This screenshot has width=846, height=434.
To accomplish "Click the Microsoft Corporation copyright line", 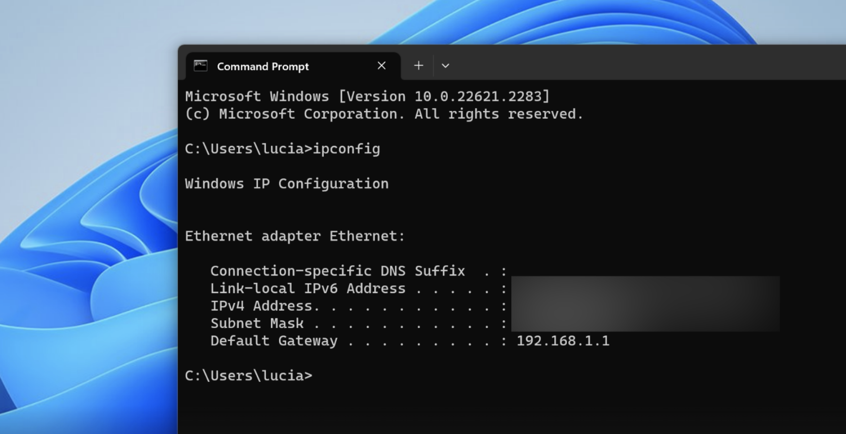I will click(x=384, y=114).
